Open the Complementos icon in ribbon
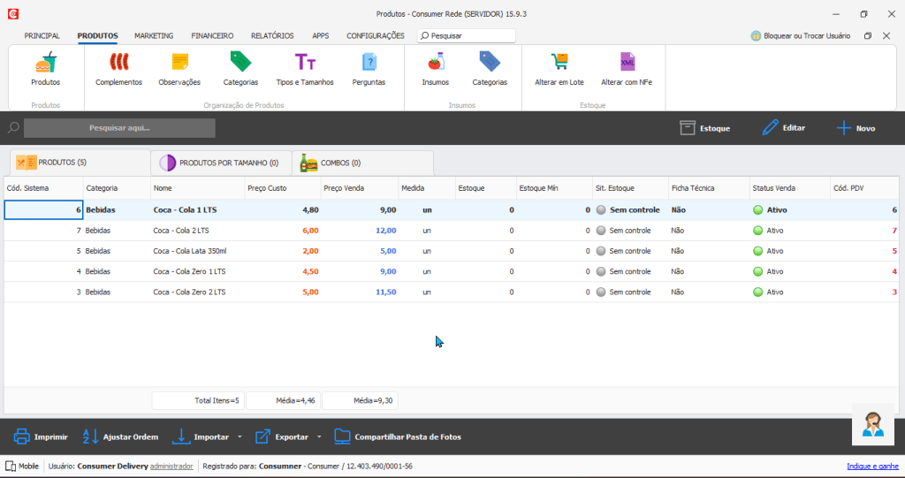The width and height of the screenshot is (905, 478). click(118, 63)
